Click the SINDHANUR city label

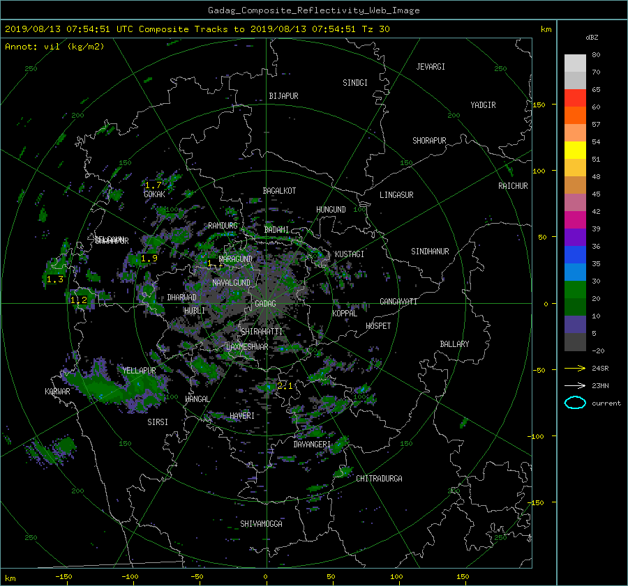coord(430,252)
